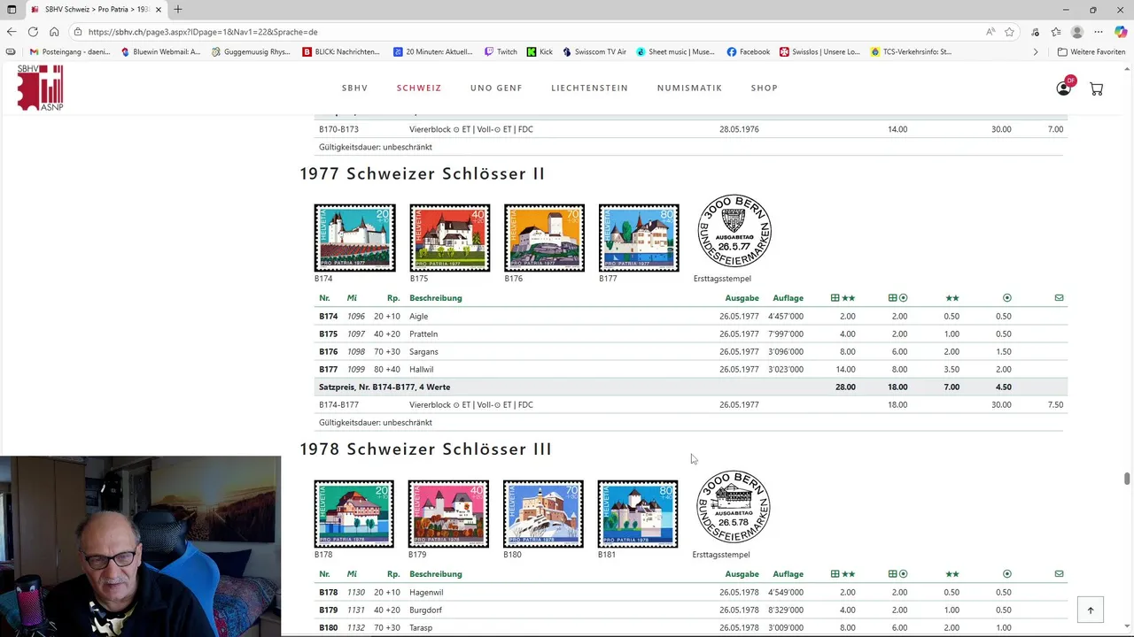The image size is (1134, 637).
Task: Click the browser home icon
Action: pyautogui.click(x=54, y=32)
